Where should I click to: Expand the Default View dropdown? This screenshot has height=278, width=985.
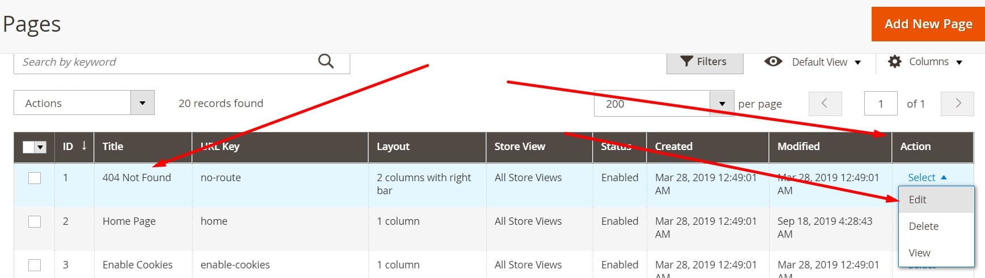coord(857,62)
